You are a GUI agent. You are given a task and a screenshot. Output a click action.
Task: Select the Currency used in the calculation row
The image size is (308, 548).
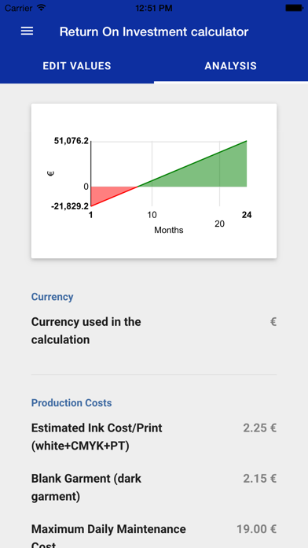[154, 330]
